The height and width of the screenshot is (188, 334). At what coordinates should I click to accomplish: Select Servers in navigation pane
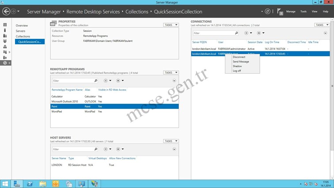pos(20,31)
